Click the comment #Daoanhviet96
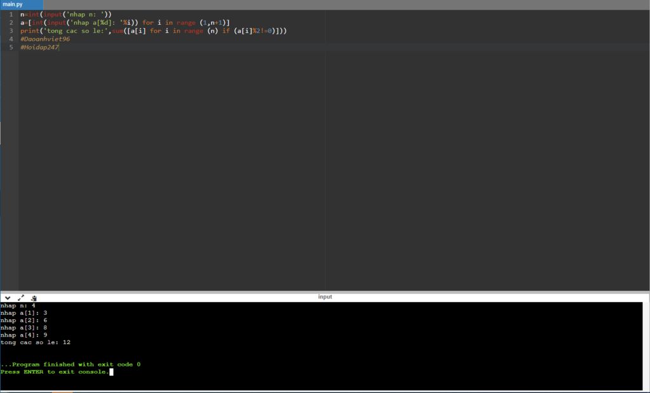Image resolution: width=650 pixels, height=393 pixels. coord(45,39)
